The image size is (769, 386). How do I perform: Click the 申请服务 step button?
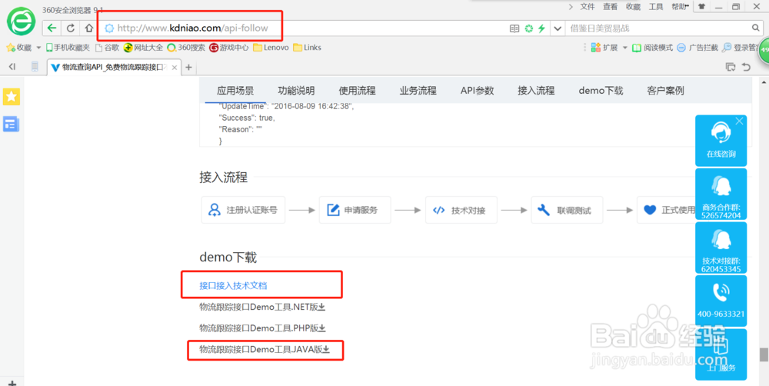point(355,210)
